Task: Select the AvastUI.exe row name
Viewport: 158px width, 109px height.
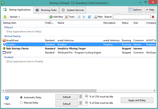Action: 12,41
